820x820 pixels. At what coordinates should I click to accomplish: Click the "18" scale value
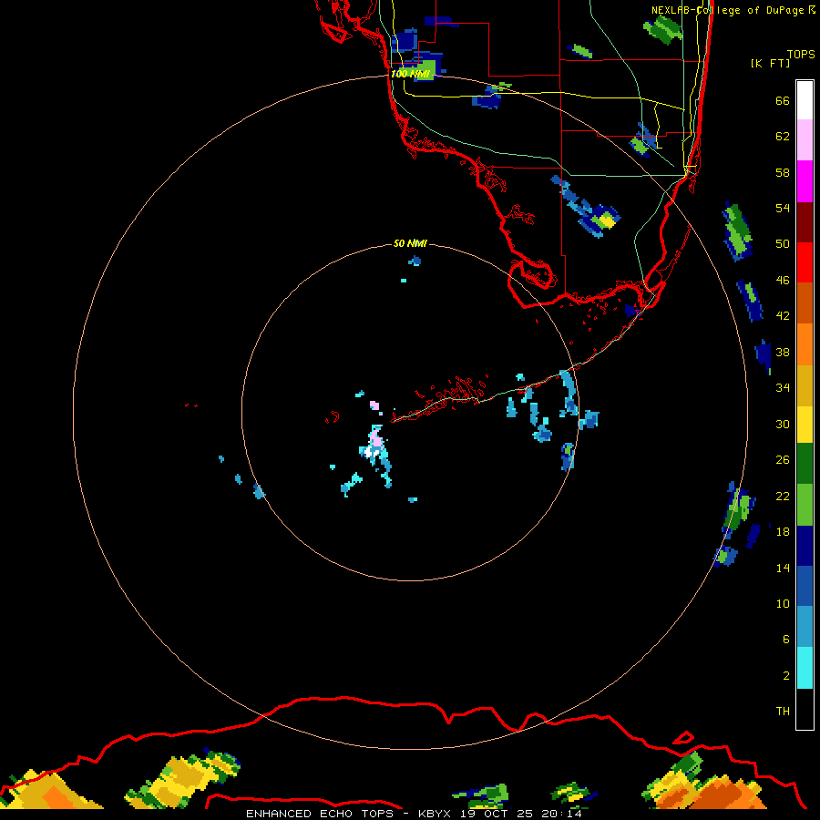pos(783,532)
